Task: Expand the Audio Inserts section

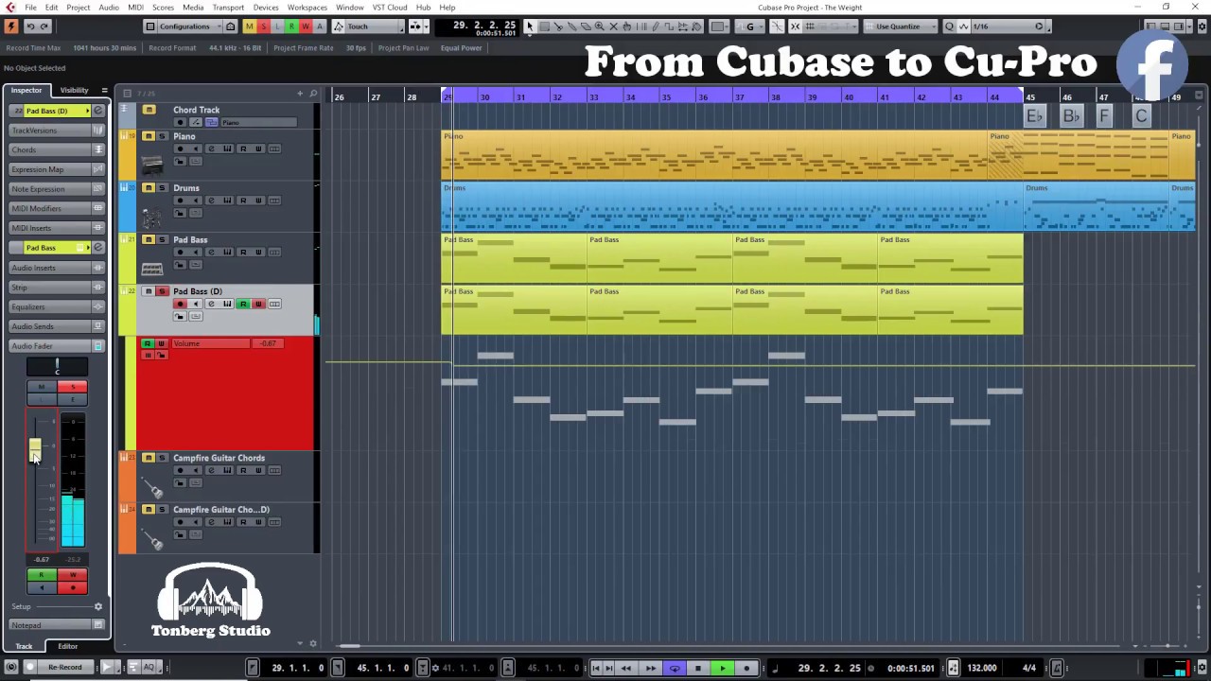Action: [x=57, y=268]
